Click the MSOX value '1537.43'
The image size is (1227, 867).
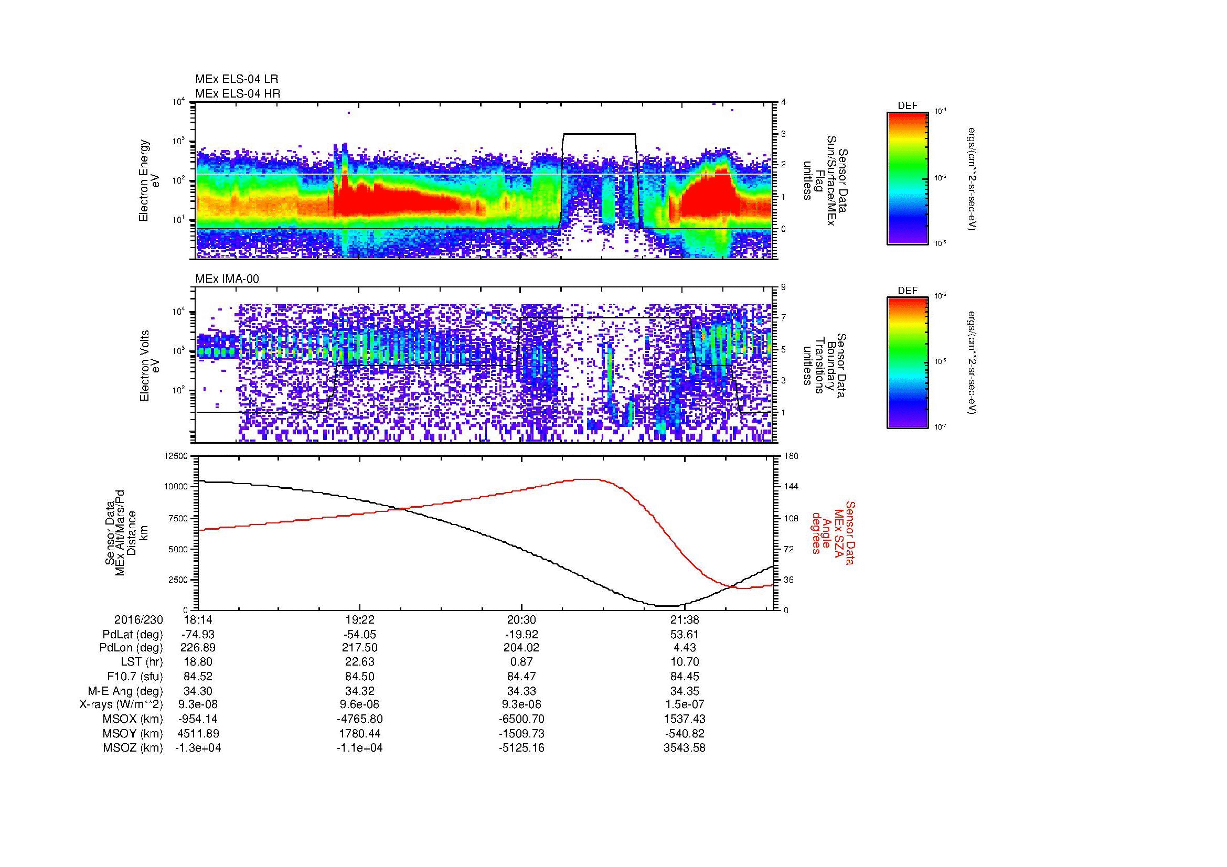click(x=685, y=719)
